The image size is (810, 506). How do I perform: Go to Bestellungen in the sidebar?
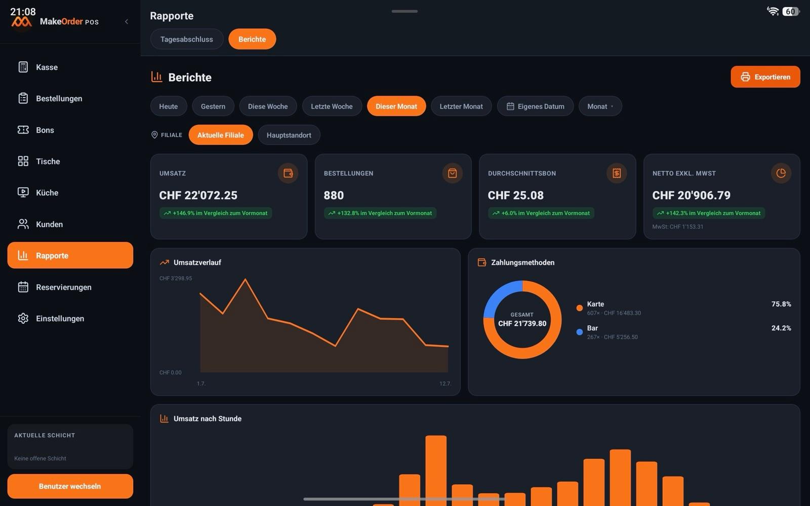click(x=70, y=99)
